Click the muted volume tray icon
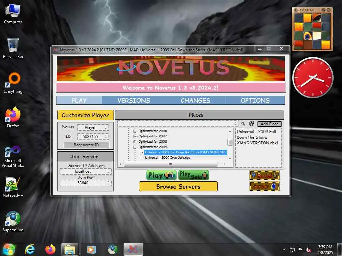 pos(308,250)
